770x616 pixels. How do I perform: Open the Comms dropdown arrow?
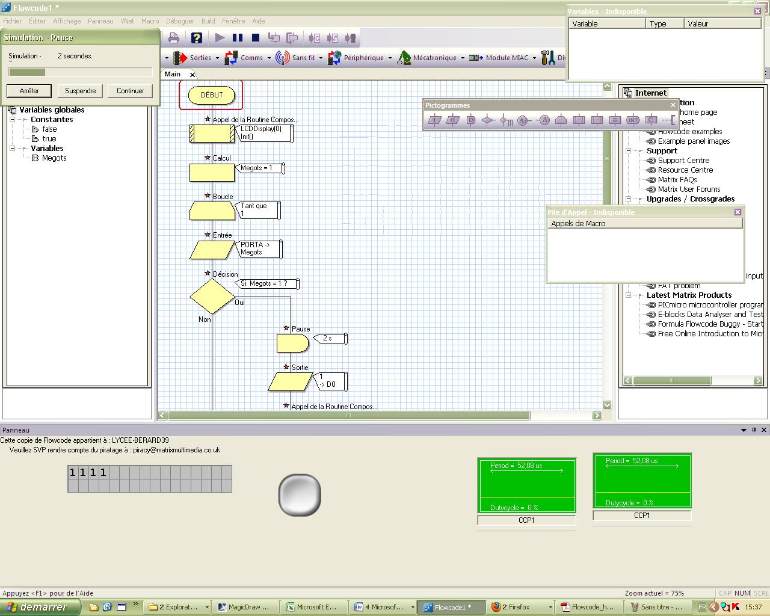click(x=268, y=58)
